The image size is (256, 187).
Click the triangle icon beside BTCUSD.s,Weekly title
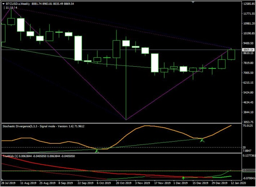[x=3, y=4]
